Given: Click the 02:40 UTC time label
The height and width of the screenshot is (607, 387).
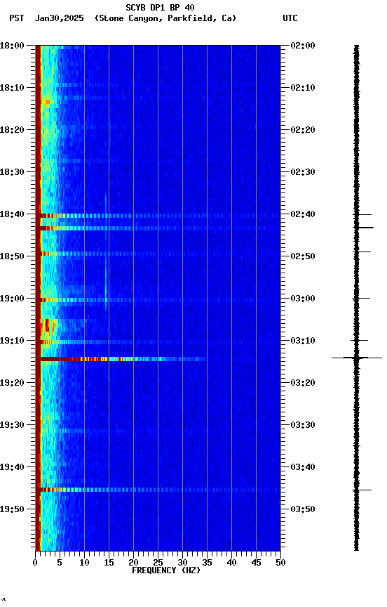Looking at the screenshot, I should (x=303, y=214).
